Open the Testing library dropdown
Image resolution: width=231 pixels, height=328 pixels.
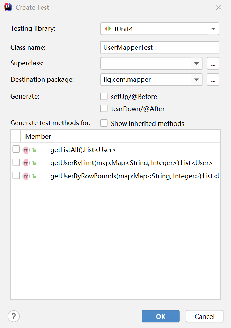[x=213, y=29]
